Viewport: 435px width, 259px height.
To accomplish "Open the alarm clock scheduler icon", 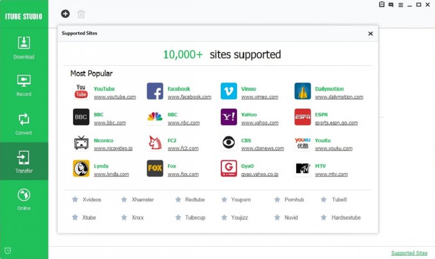I will [7, 250].
